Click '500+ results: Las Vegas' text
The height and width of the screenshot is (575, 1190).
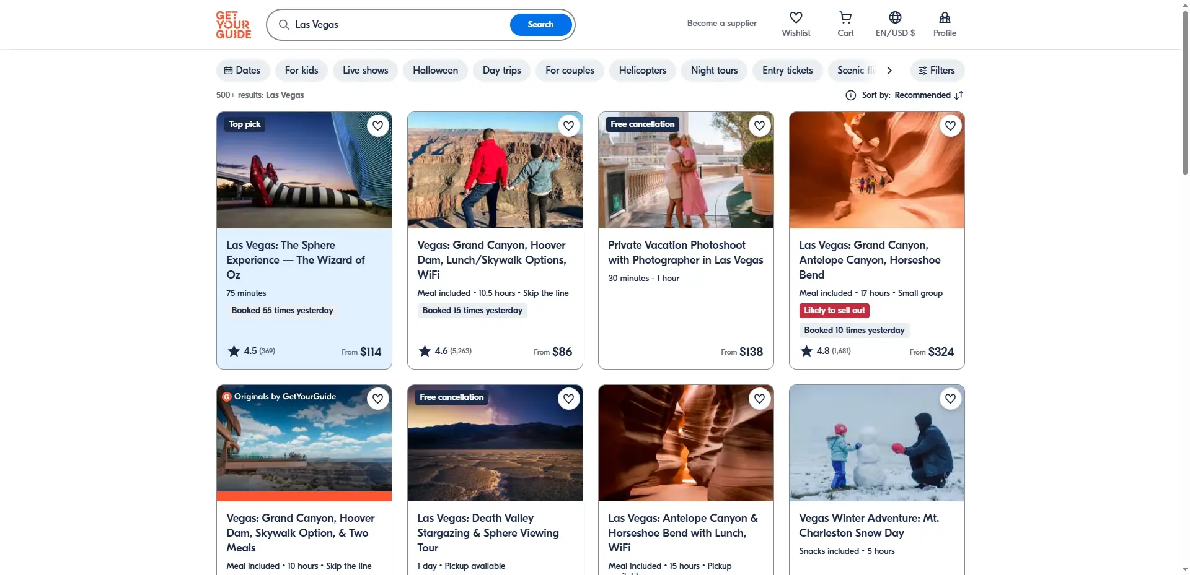click(x=260, y=95)
